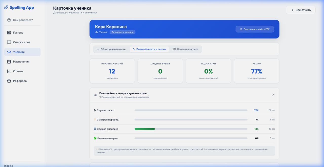Image resolution: width=324 pixels, height=167 pixels.
Task: Click the question mark icon beside Как работает?
Action: (x=9, y=20)
